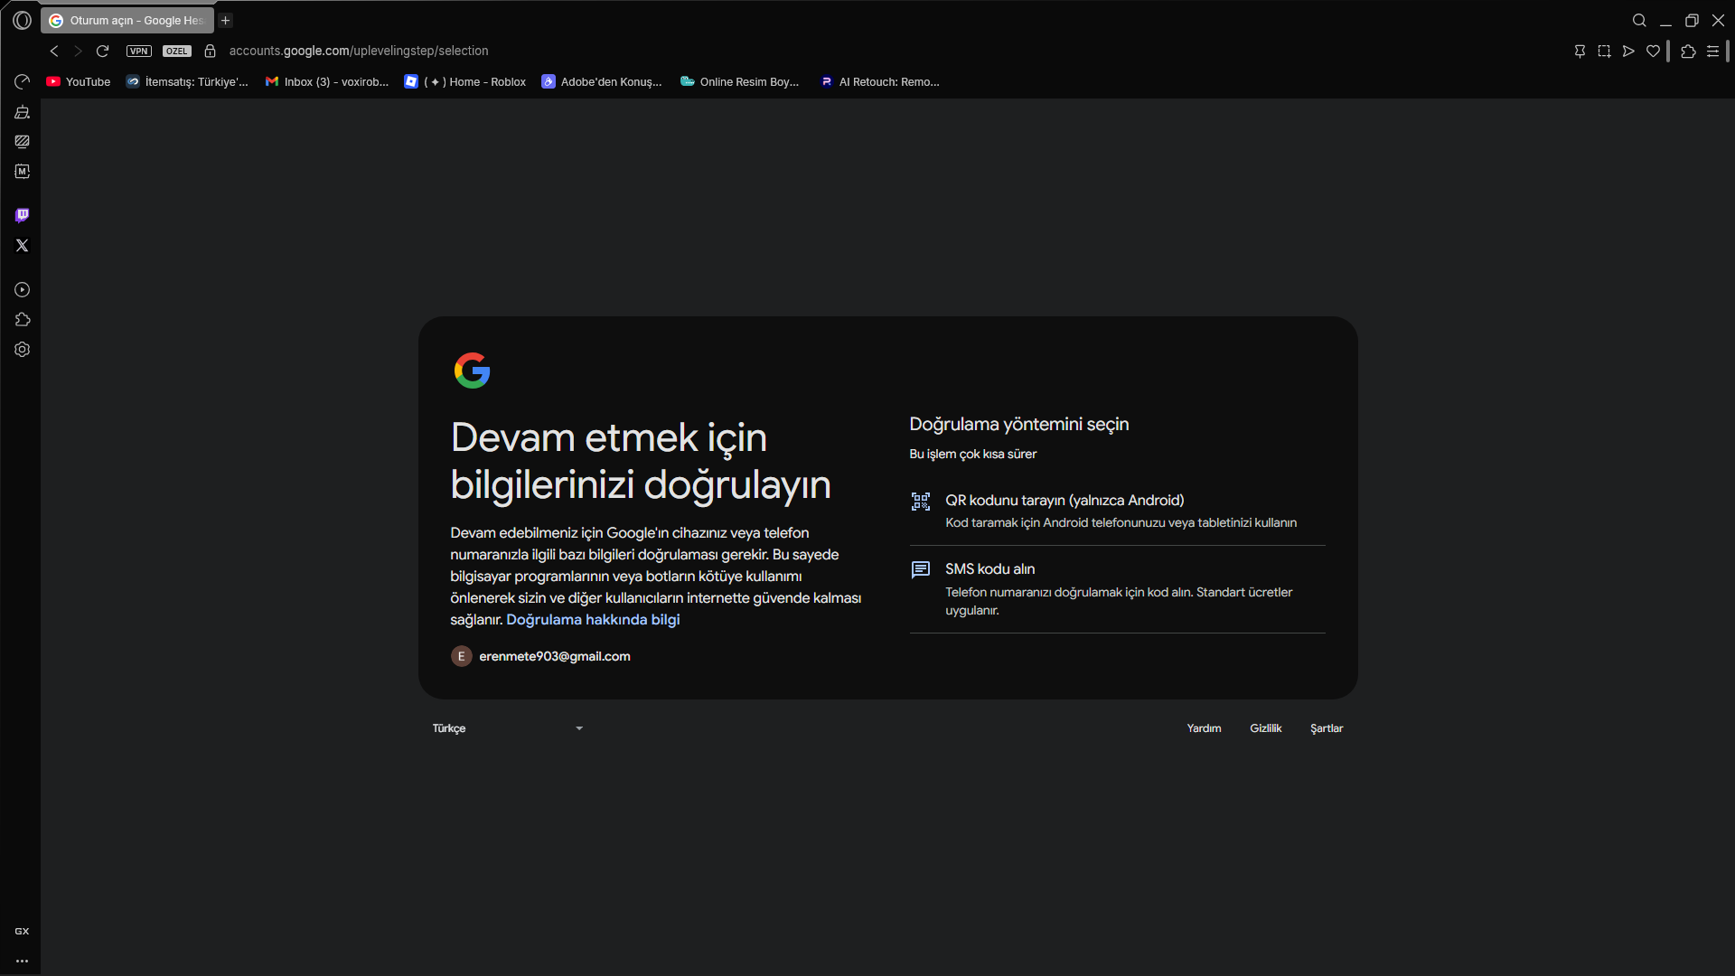Image resolution: width=1735 pixels, height=976 pixels.
Task: Click the GX label at sidebar bottom
Action: 22,931
